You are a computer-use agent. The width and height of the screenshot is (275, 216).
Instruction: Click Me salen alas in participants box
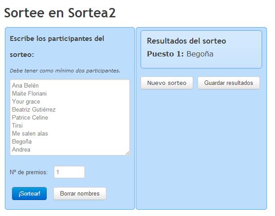pyautogui.click(x=30, y=133)
